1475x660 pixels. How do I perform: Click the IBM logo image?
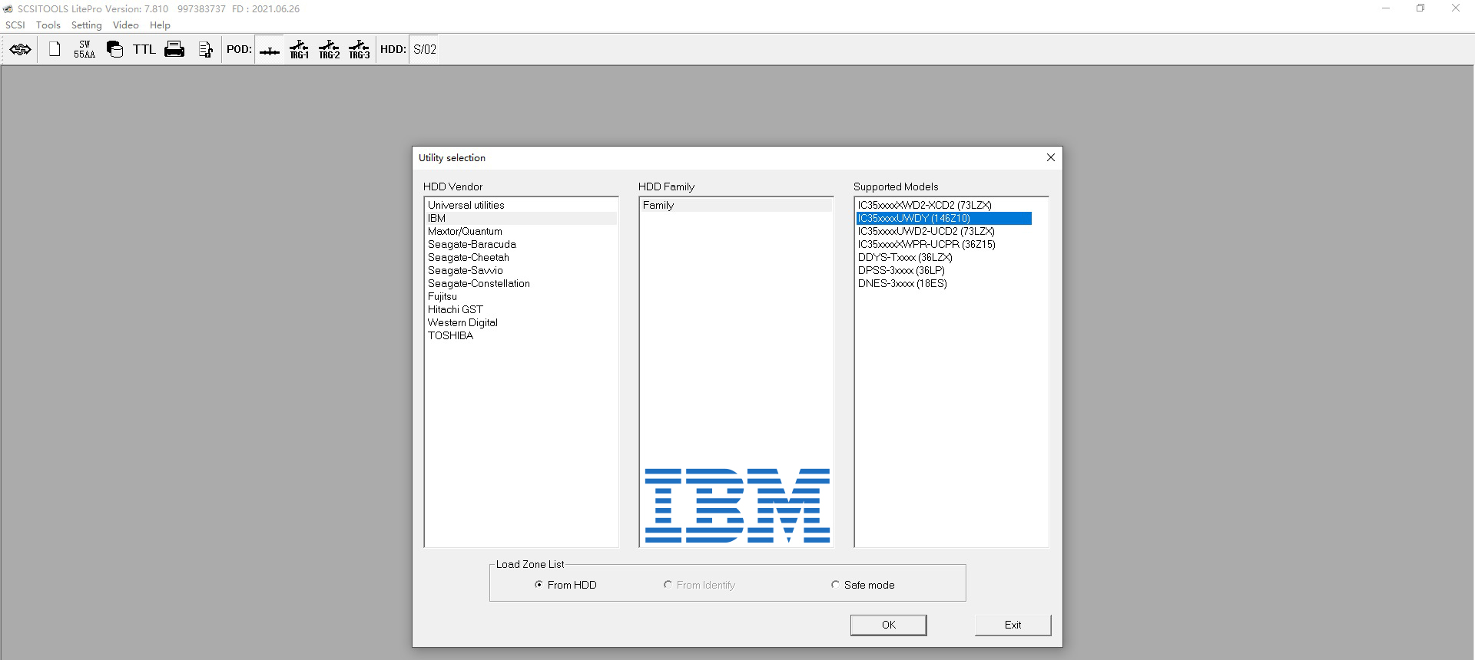[737, 506]
